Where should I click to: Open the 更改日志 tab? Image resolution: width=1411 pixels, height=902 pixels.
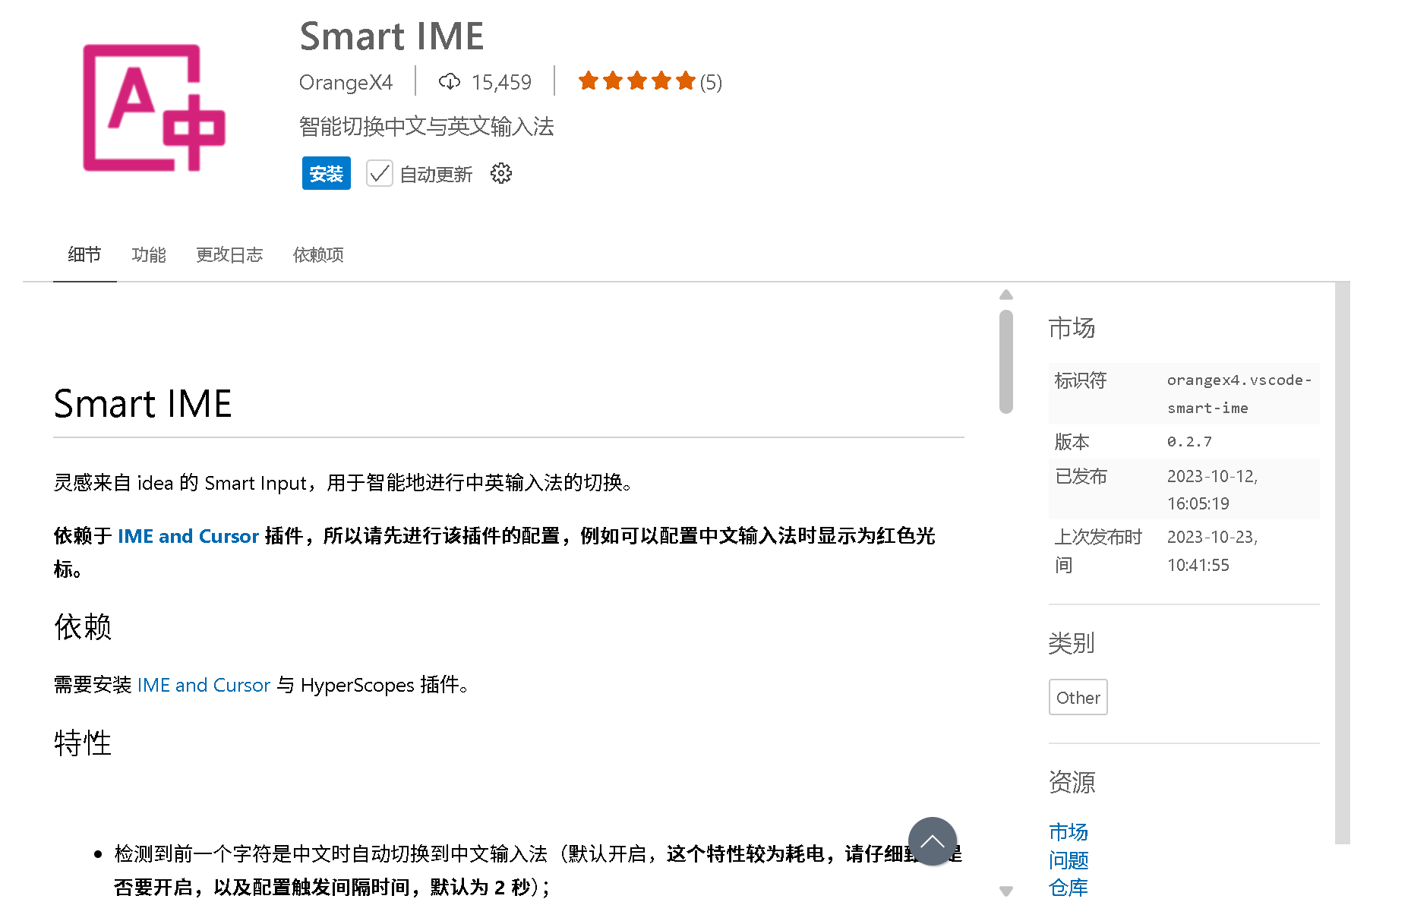229,254
